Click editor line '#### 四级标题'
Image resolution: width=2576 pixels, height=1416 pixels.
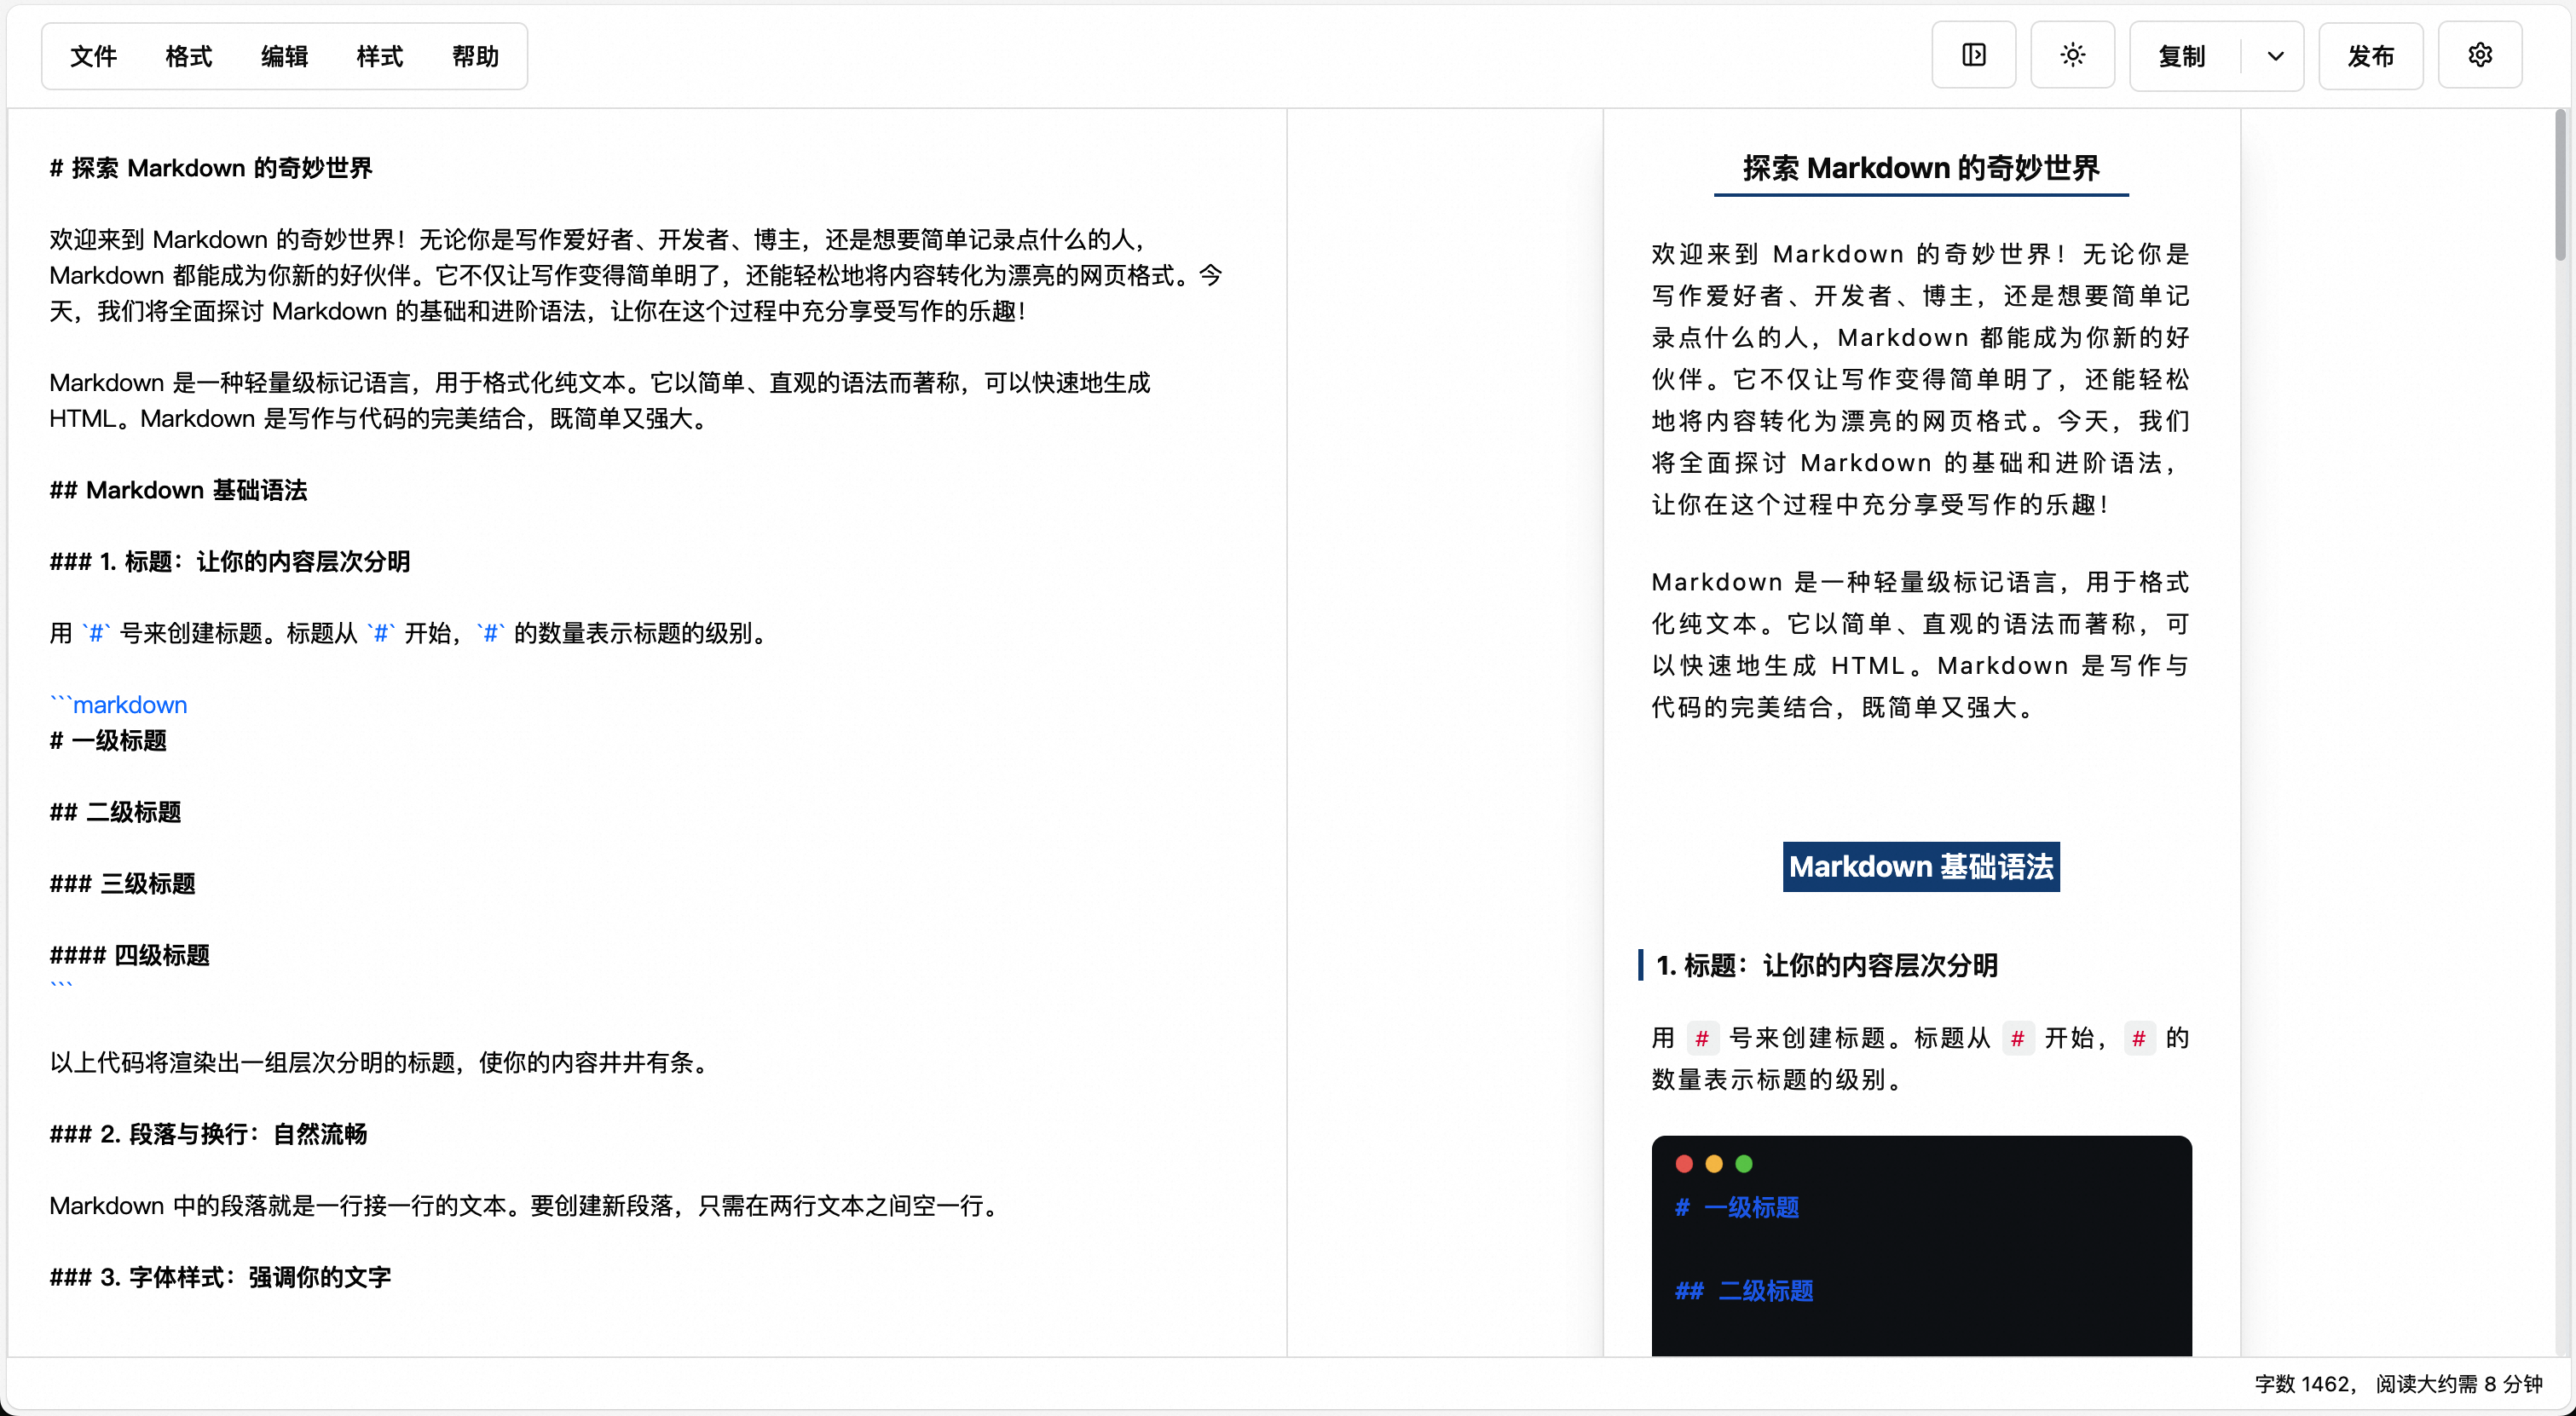click(130, 955)
